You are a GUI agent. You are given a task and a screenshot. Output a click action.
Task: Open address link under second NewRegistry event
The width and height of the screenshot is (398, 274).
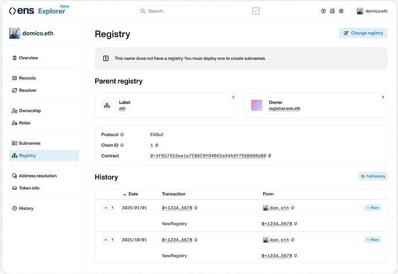click(277, 256)
